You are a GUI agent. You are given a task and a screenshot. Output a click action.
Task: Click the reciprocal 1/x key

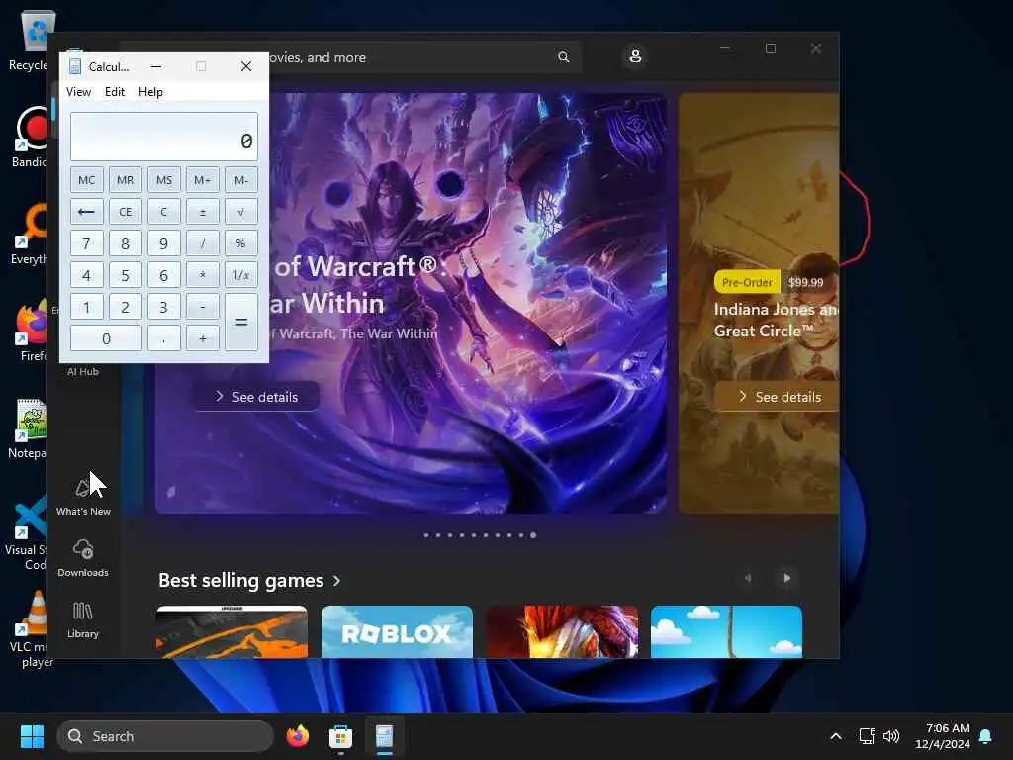click(x=241, y=275)
